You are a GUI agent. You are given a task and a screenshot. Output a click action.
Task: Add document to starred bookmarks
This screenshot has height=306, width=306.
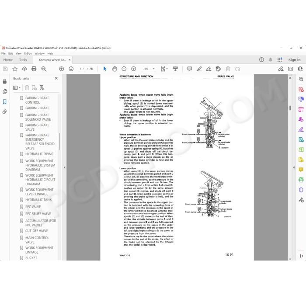click(15, 69)
